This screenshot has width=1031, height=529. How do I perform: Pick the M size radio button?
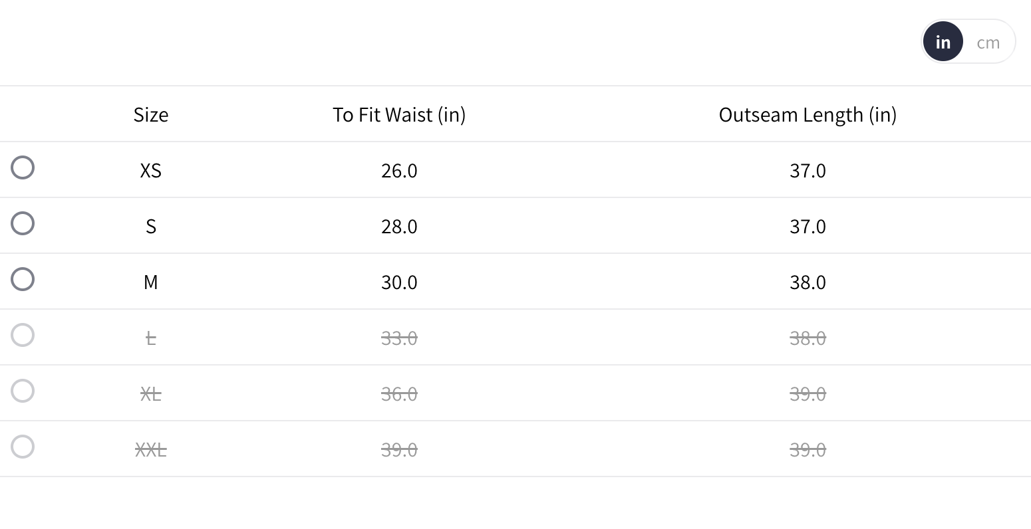(23, 279)
